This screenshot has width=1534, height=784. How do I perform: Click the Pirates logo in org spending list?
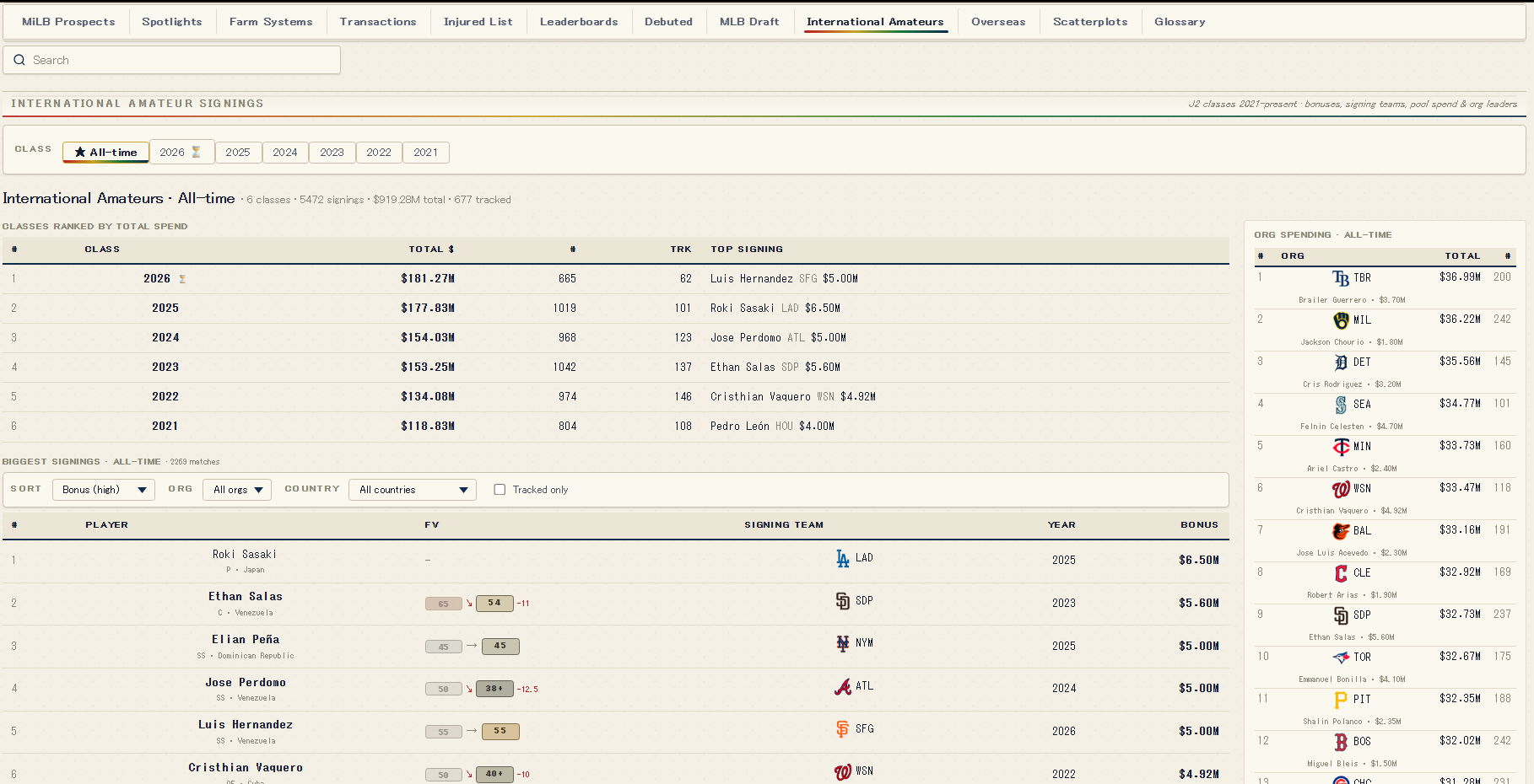1341,700
